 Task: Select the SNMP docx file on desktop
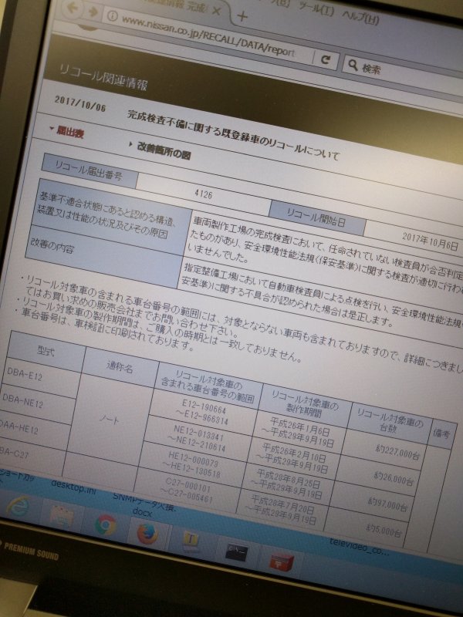click(144, 505)
